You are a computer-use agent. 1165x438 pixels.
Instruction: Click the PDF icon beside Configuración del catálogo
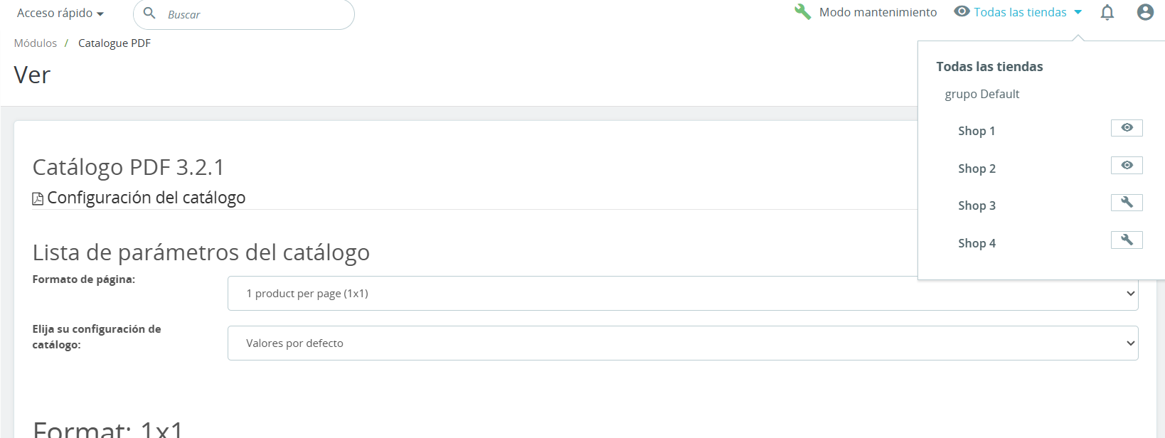pyautogui.click(x=38, y=198)
